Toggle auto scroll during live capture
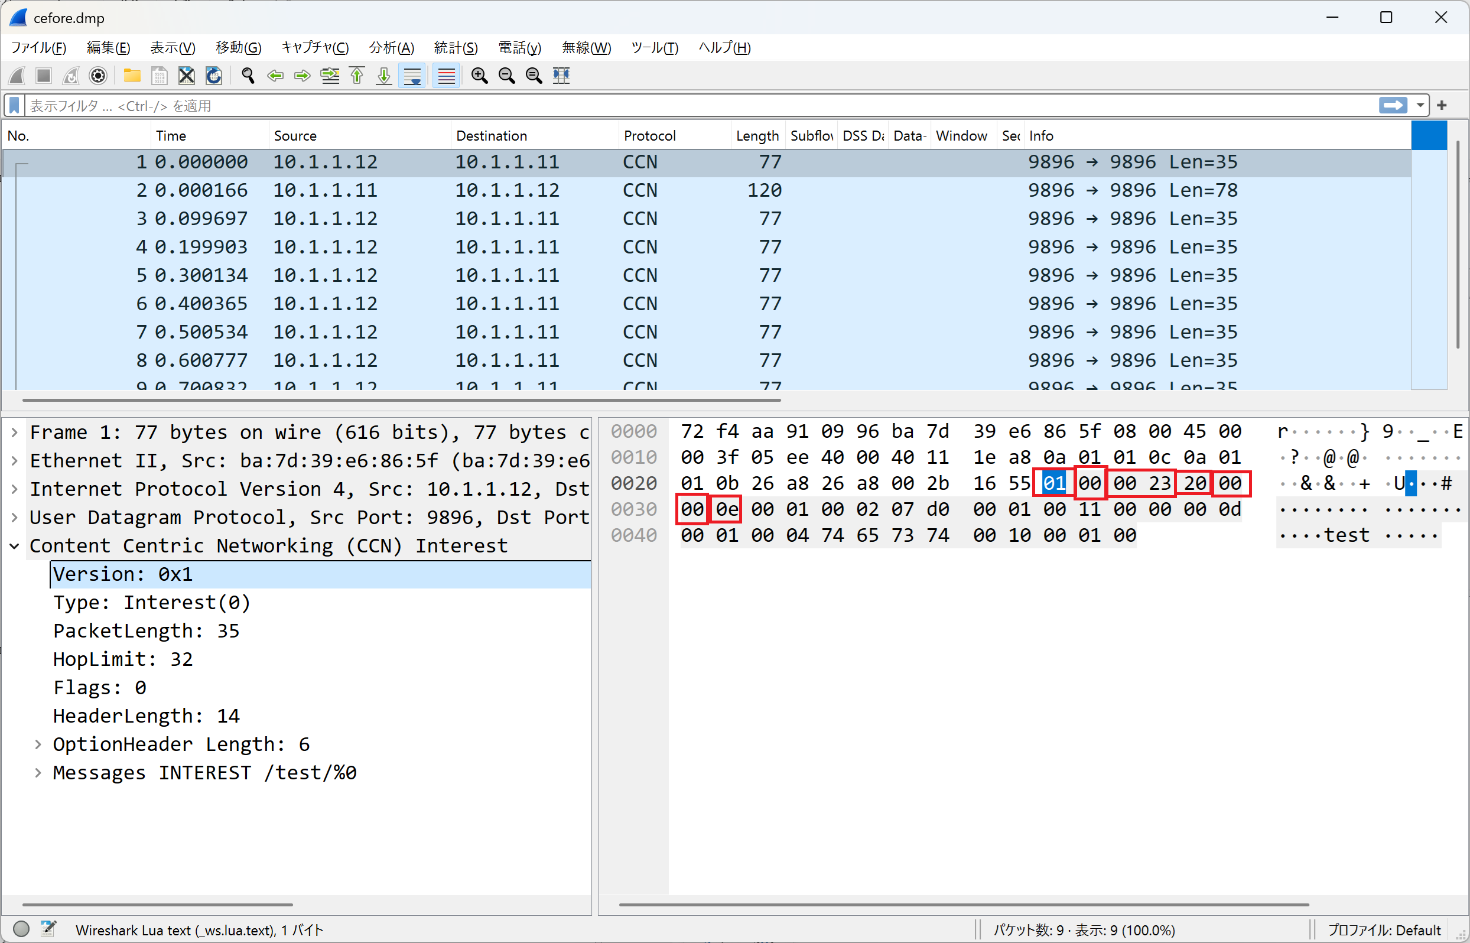The image size is (1470, 943). pyautogui.click(x=412, y=75)
